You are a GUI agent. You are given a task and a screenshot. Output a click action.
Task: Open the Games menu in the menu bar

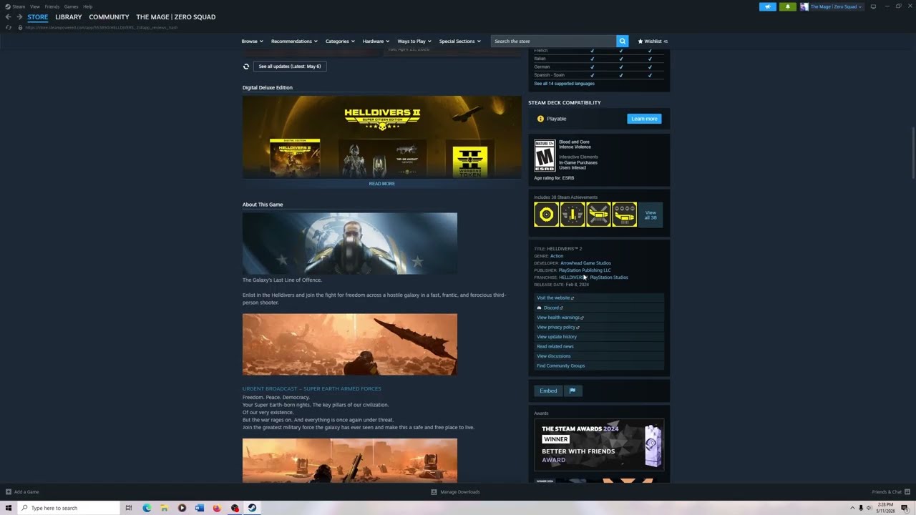[x=71, y=6]
